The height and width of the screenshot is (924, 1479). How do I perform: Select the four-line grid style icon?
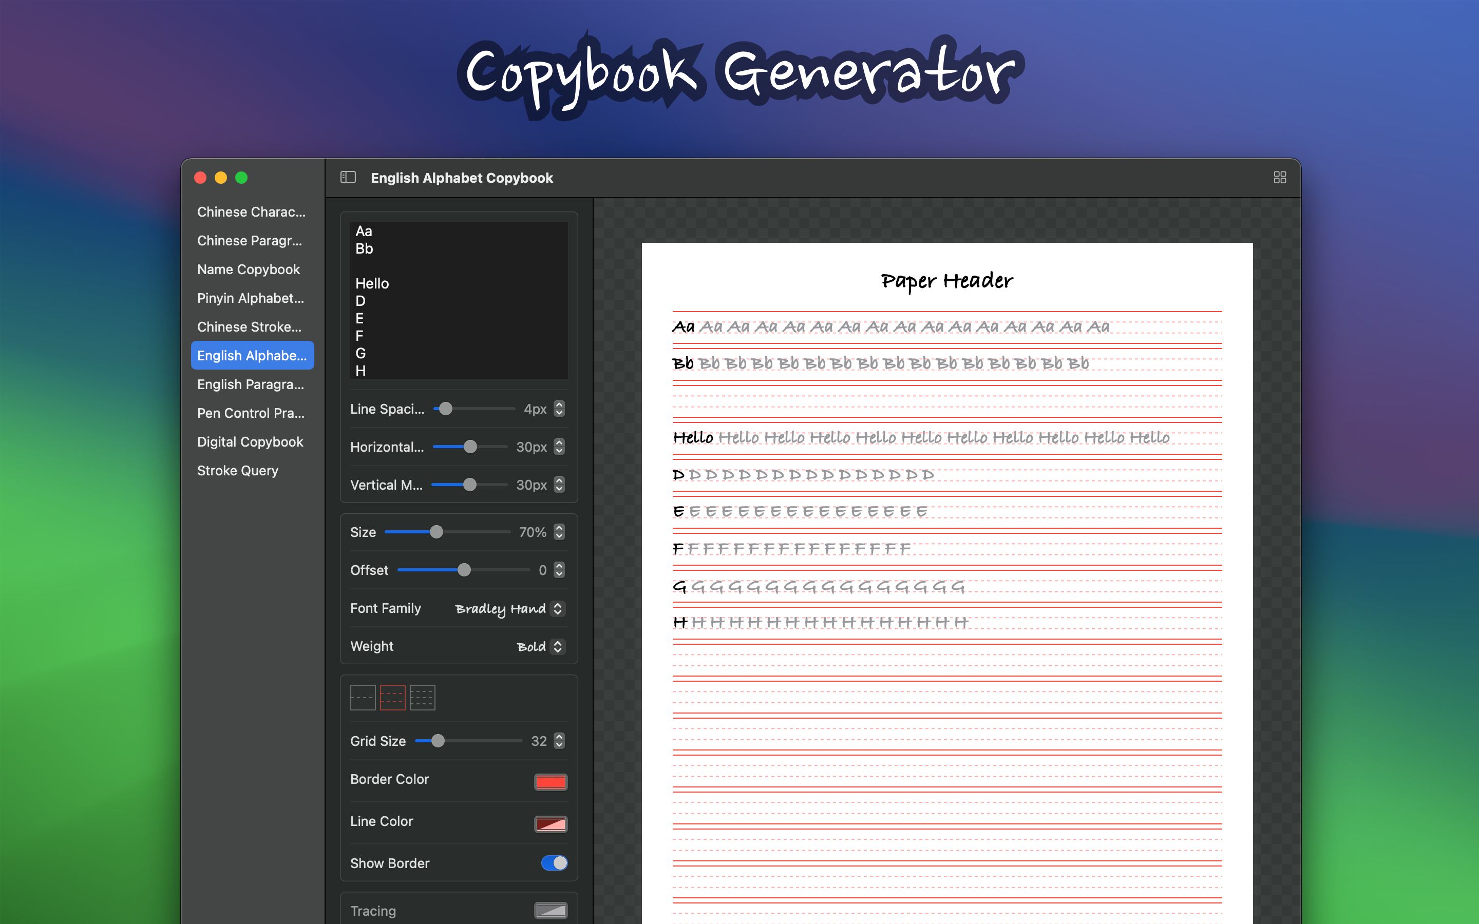422,697
